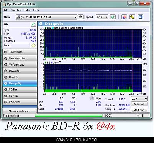Click the Jitter average 7.8% value
The image size is (154, 143).
point(98,102)
